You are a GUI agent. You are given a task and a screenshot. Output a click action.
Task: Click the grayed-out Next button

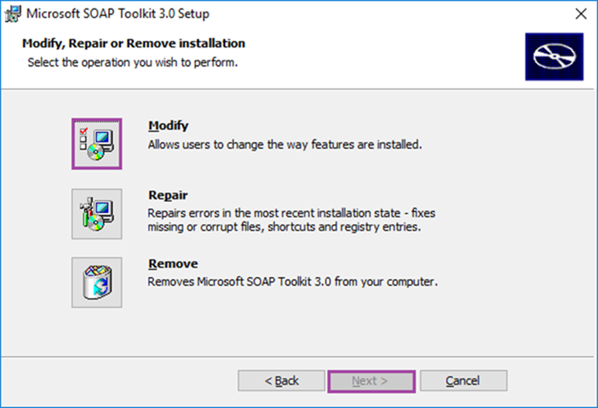tap(371, 381)
